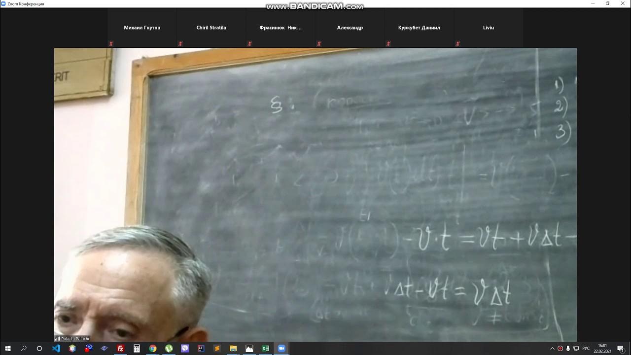This screenshot has width=631, height=355.
Task: Switch to Excel on the taskbar
Action: 265,349
